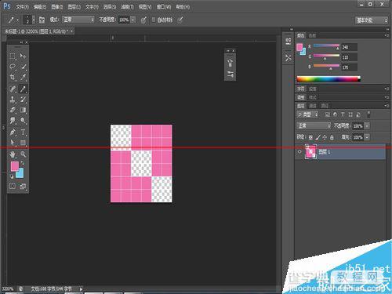Filter layers by shape layer icon
Image resolution: width=392 pixels, height=294 pixels.
[x=350, y=114]
